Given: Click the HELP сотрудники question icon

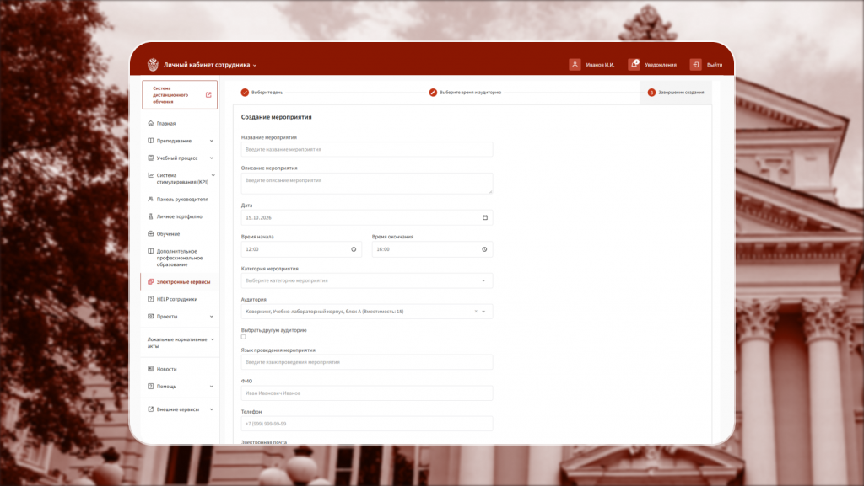Looking at the screenshot, I should point(150,299).
